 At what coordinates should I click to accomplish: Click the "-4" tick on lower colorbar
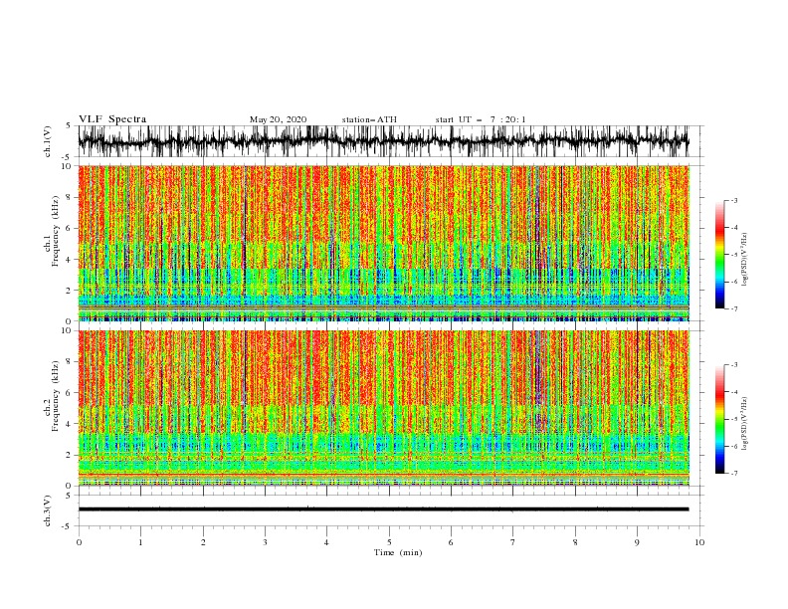pyautogui.click(x=733, y=392)
